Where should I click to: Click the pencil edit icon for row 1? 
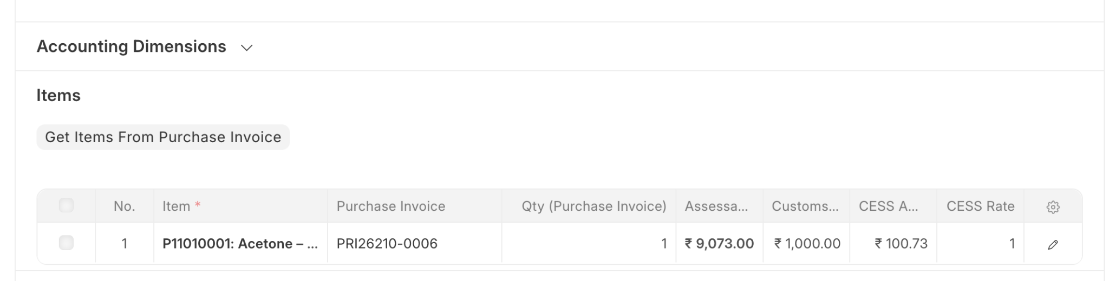pos(1052,245)
